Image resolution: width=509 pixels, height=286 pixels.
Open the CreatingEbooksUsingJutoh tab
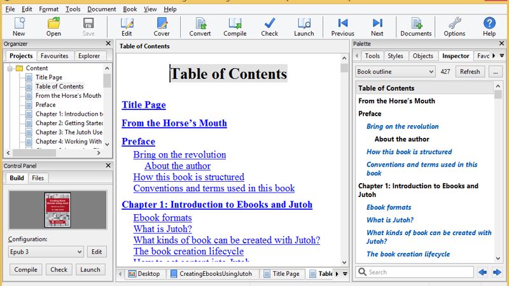pyautogui.click(x=212, y=274)
